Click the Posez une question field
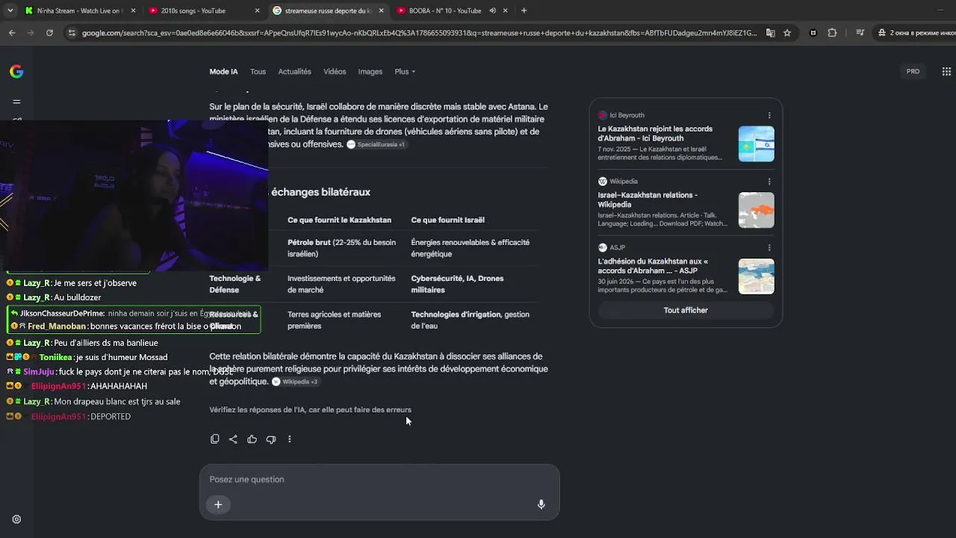The width and height of the screenshot is (956, 538). [x=379, y=480]
